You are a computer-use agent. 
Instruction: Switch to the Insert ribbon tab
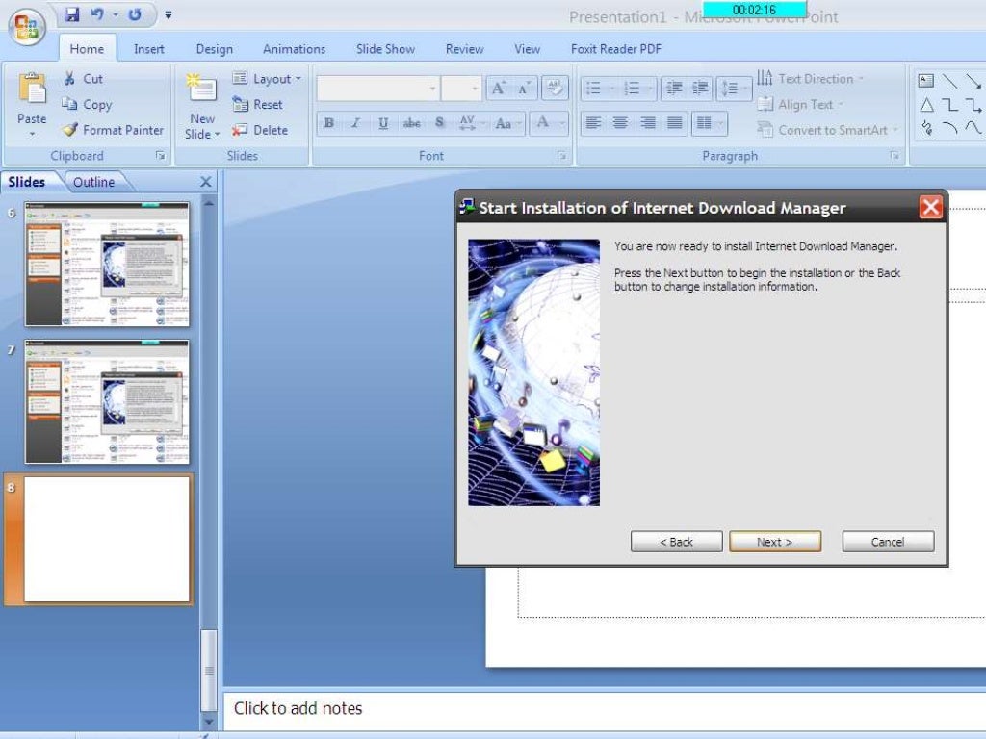tap(148, 49)
